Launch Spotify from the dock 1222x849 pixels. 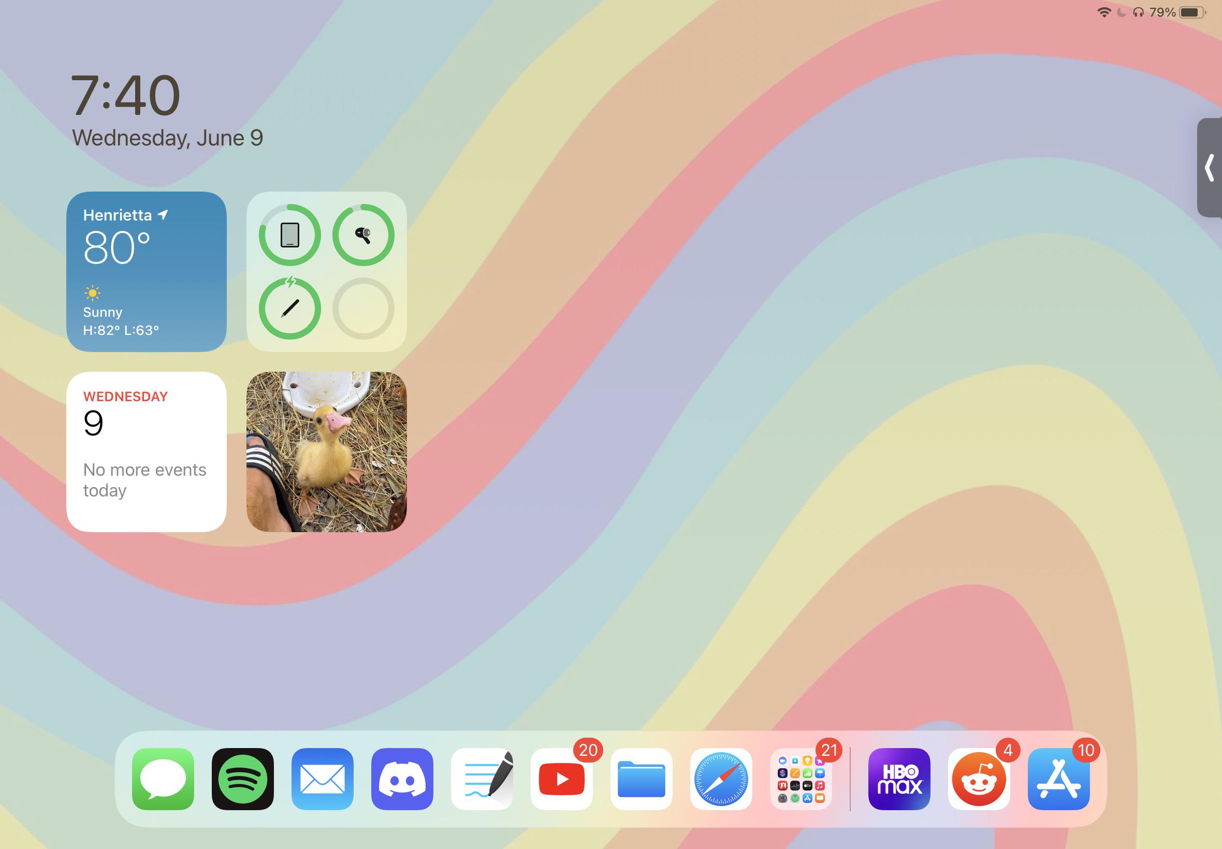pyautogui.click(x=243, y=779)
